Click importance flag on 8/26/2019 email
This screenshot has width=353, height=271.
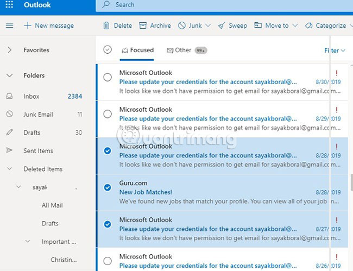[337, 257]
